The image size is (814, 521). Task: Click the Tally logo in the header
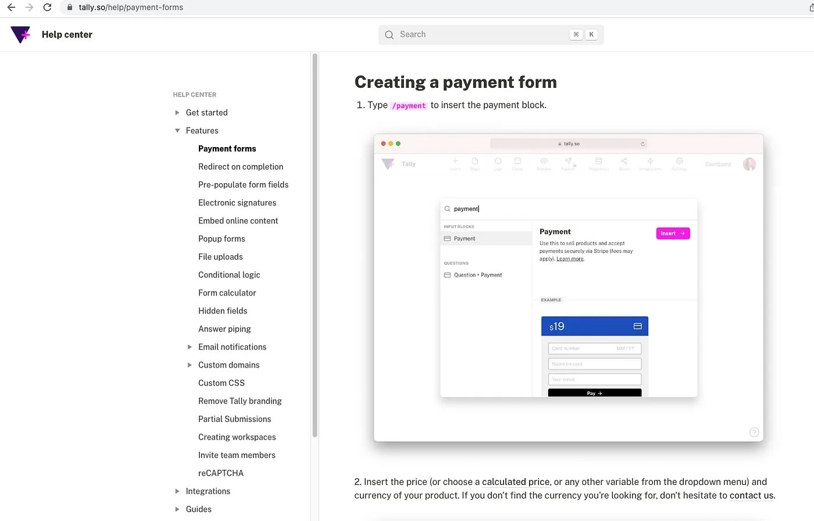tap(20, 35)
